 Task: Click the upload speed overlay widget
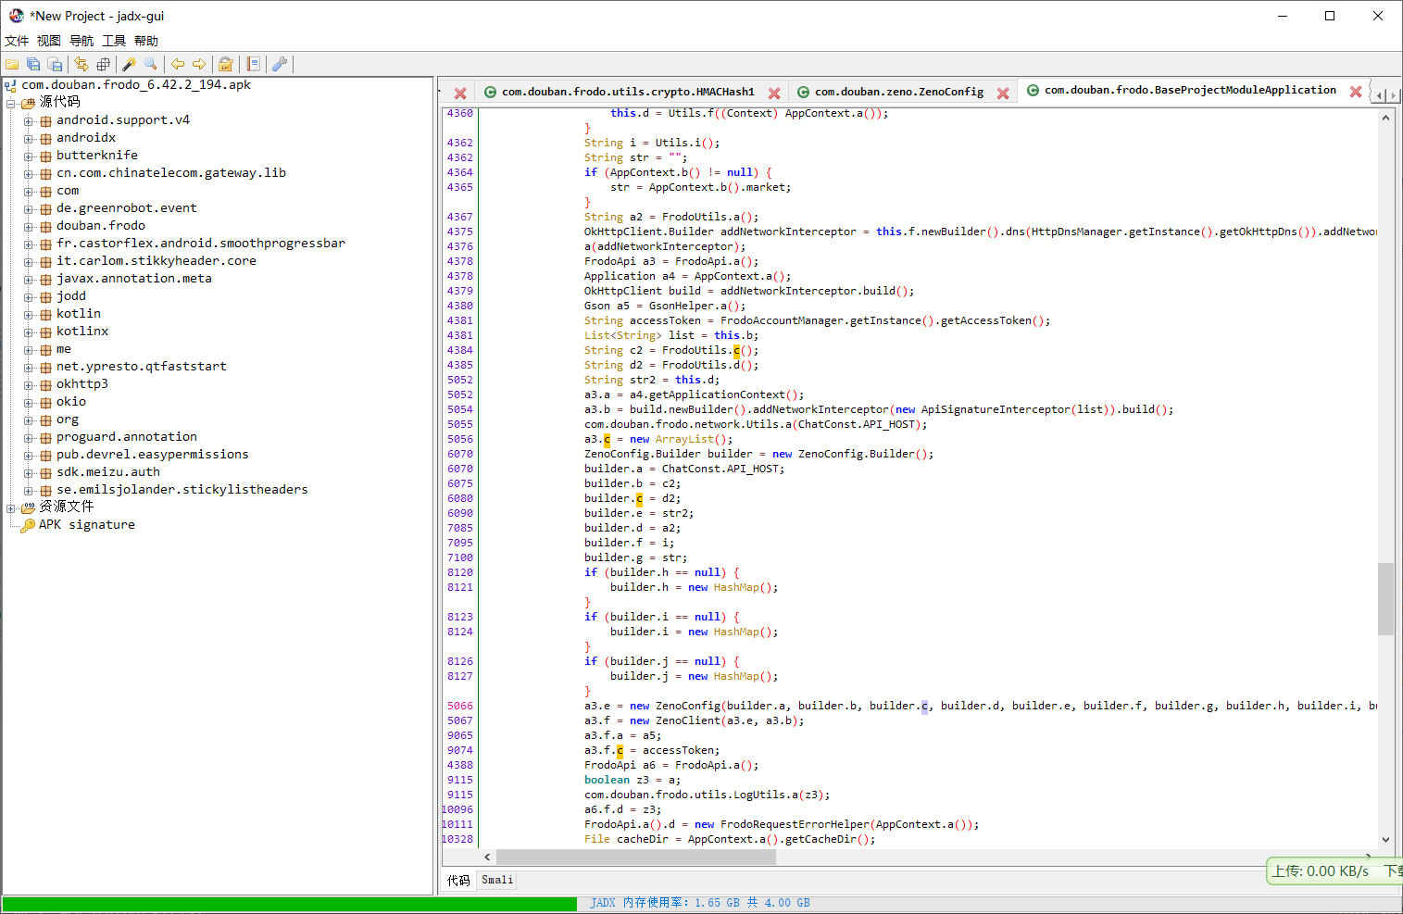(x=1334, y=871)
